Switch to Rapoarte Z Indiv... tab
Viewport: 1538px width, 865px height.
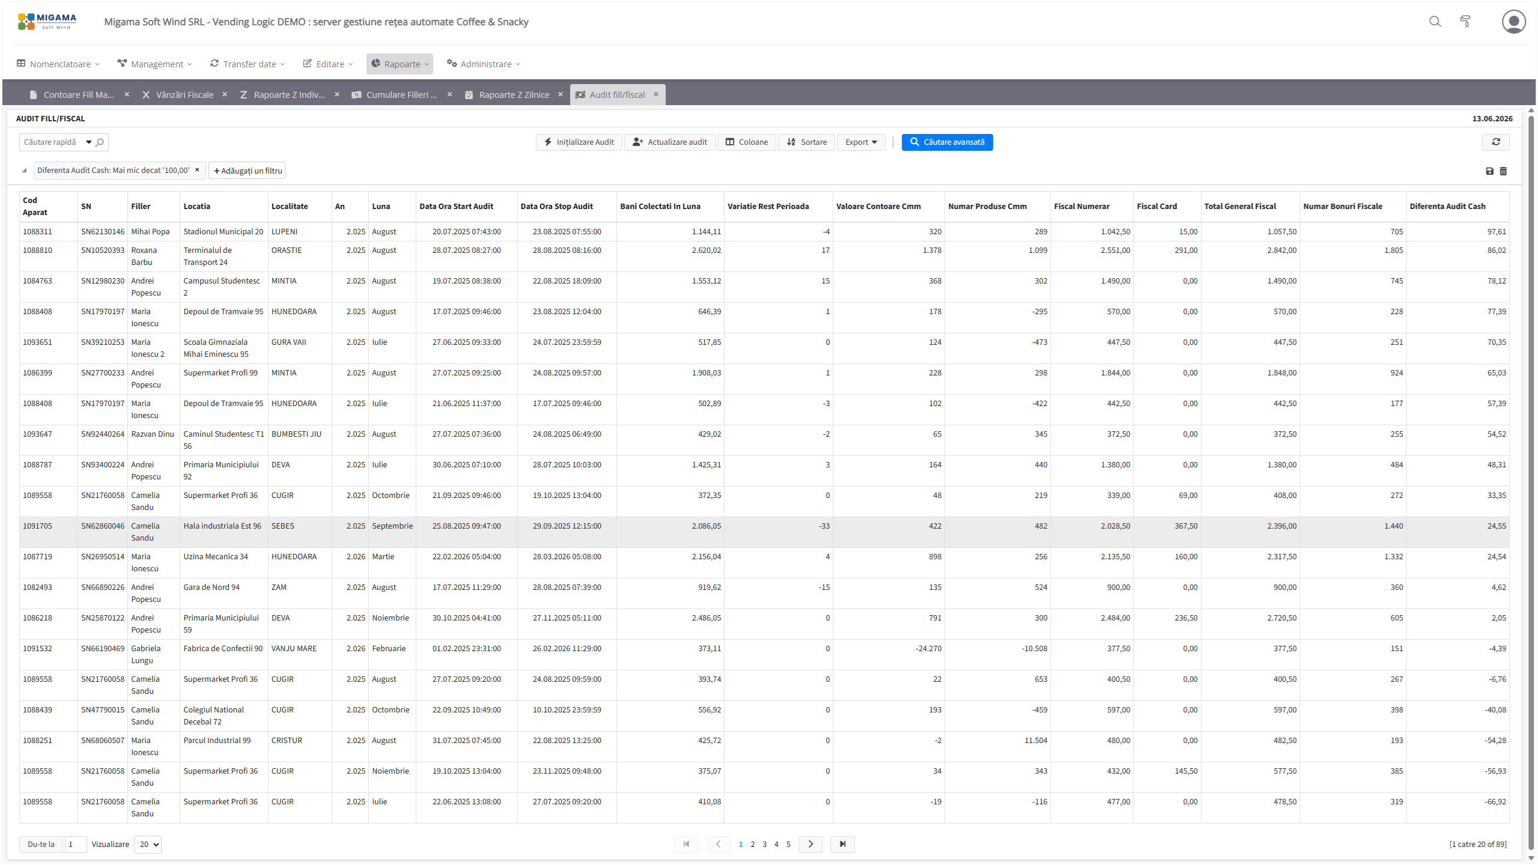click(290, 94)
